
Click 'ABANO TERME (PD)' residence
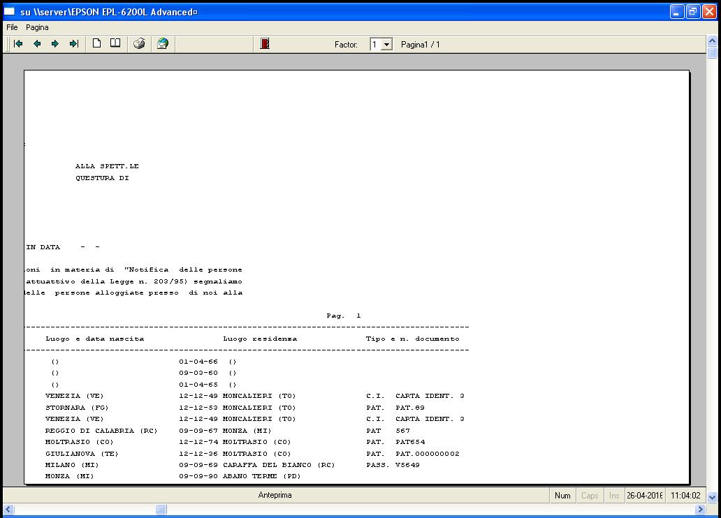click(261, 476)
